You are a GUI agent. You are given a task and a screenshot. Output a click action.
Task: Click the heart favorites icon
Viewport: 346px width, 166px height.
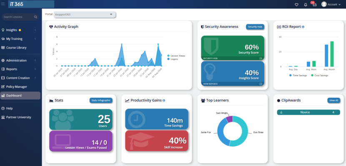pyautogui.click(x=296, y=5)
